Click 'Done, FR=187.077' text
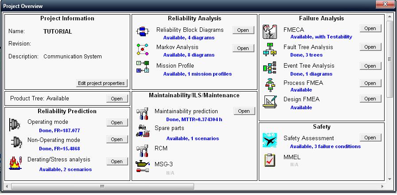 59,131
